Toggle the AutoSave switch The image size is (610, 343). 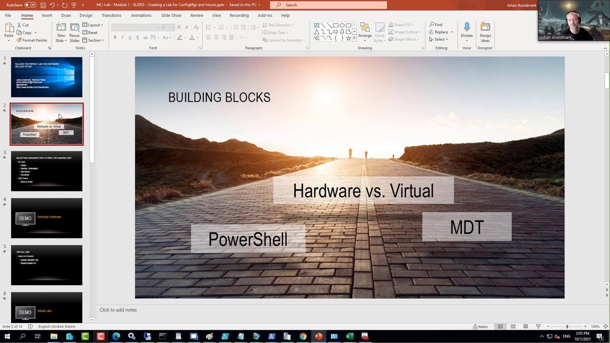click(30, 5)
